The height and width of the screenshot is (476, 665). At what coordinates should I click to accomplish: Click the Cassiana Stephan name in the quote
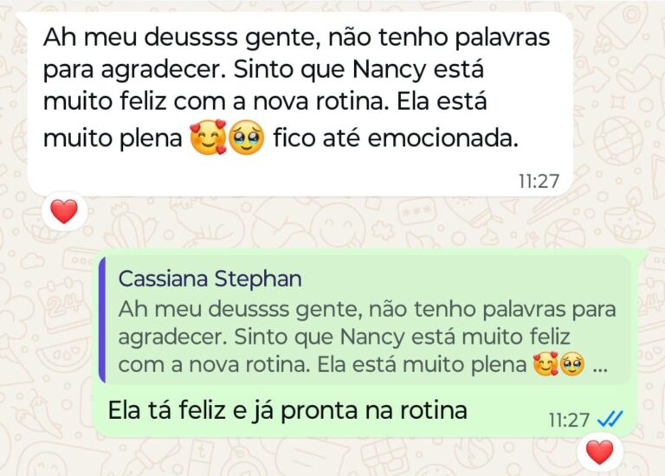(210, 279)
